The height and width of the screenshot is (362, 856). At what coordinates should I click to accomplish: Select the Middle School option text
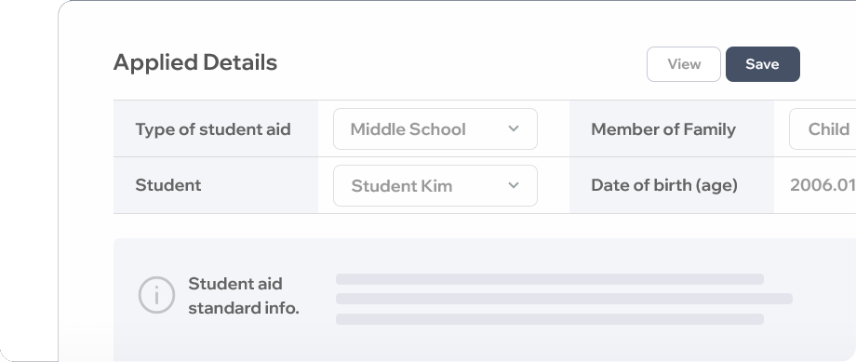[408, 129]
